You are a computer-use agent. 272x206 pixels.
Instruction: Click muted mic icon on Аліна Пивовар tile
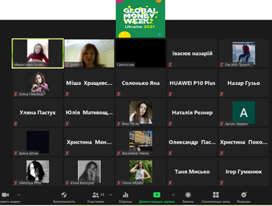[x=16, y=94]
